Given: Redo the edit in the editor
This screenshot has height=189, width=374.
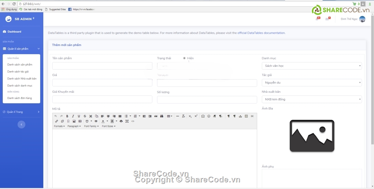Looking at the screenshot, I should (x=61, y=116).
